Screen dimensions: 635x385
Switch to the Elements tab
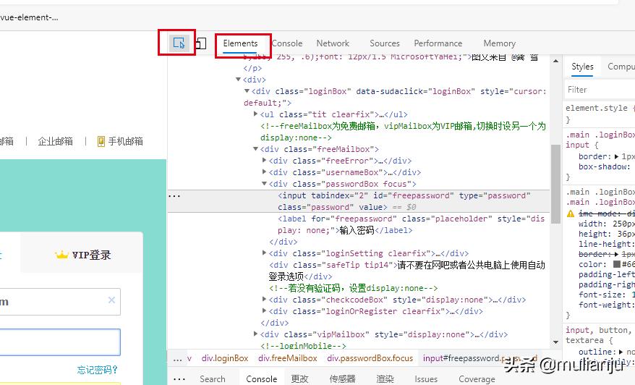point(240,43)
